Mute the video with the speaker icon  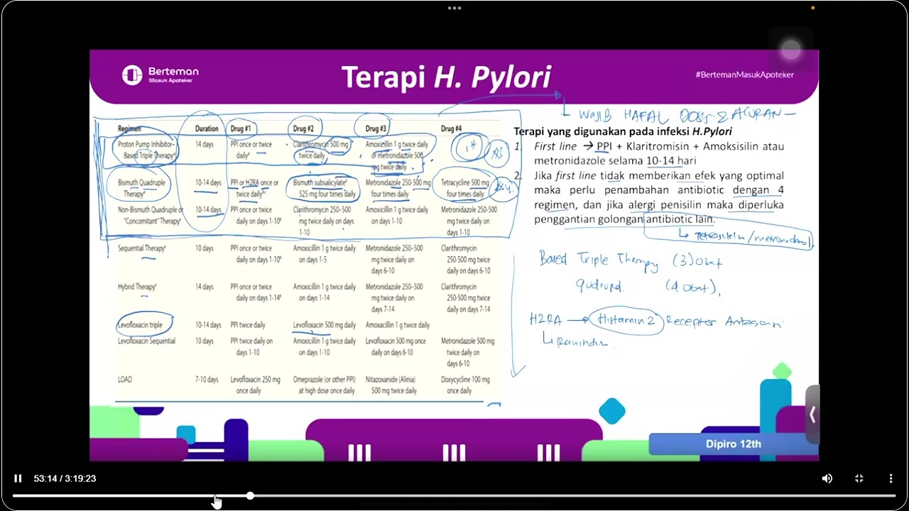[827, 478]
